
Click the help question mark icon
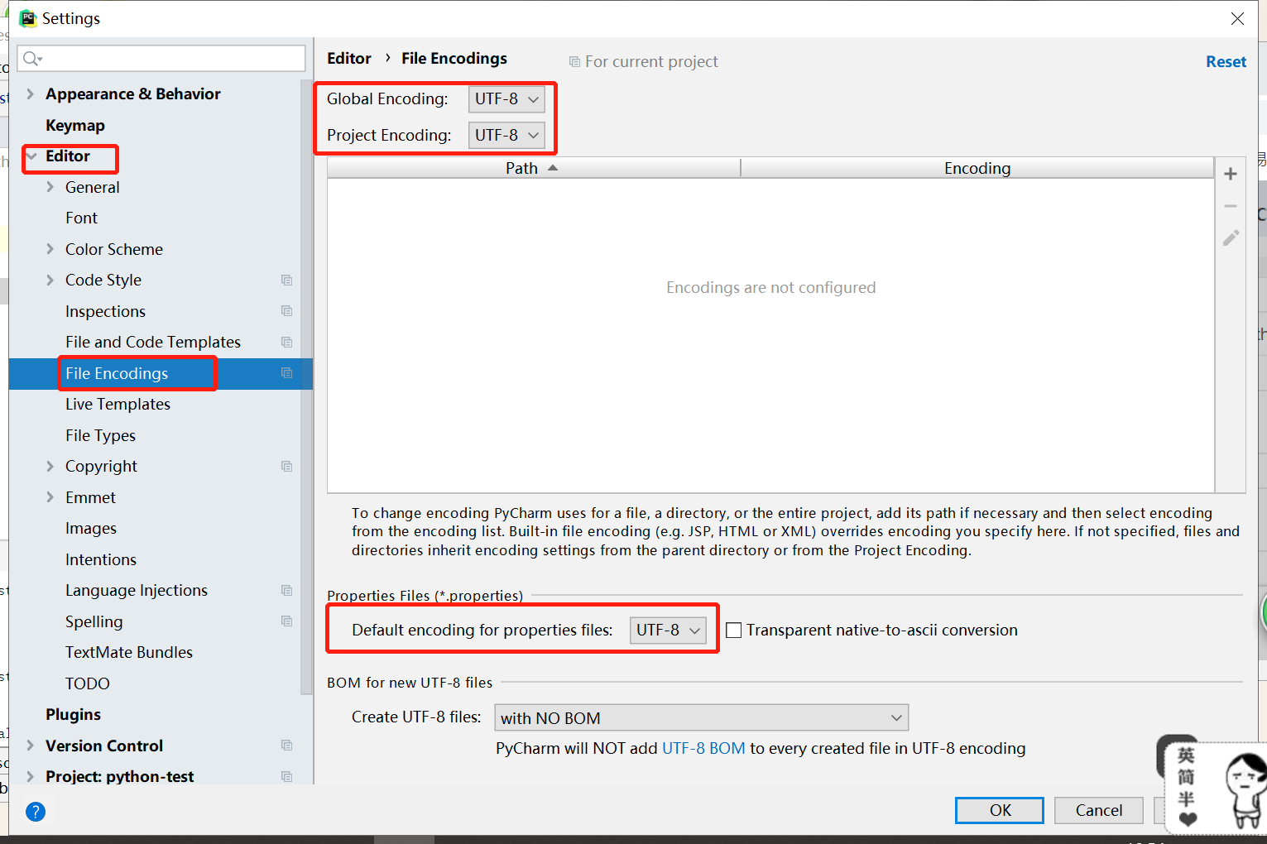click(x=36, y=812)
